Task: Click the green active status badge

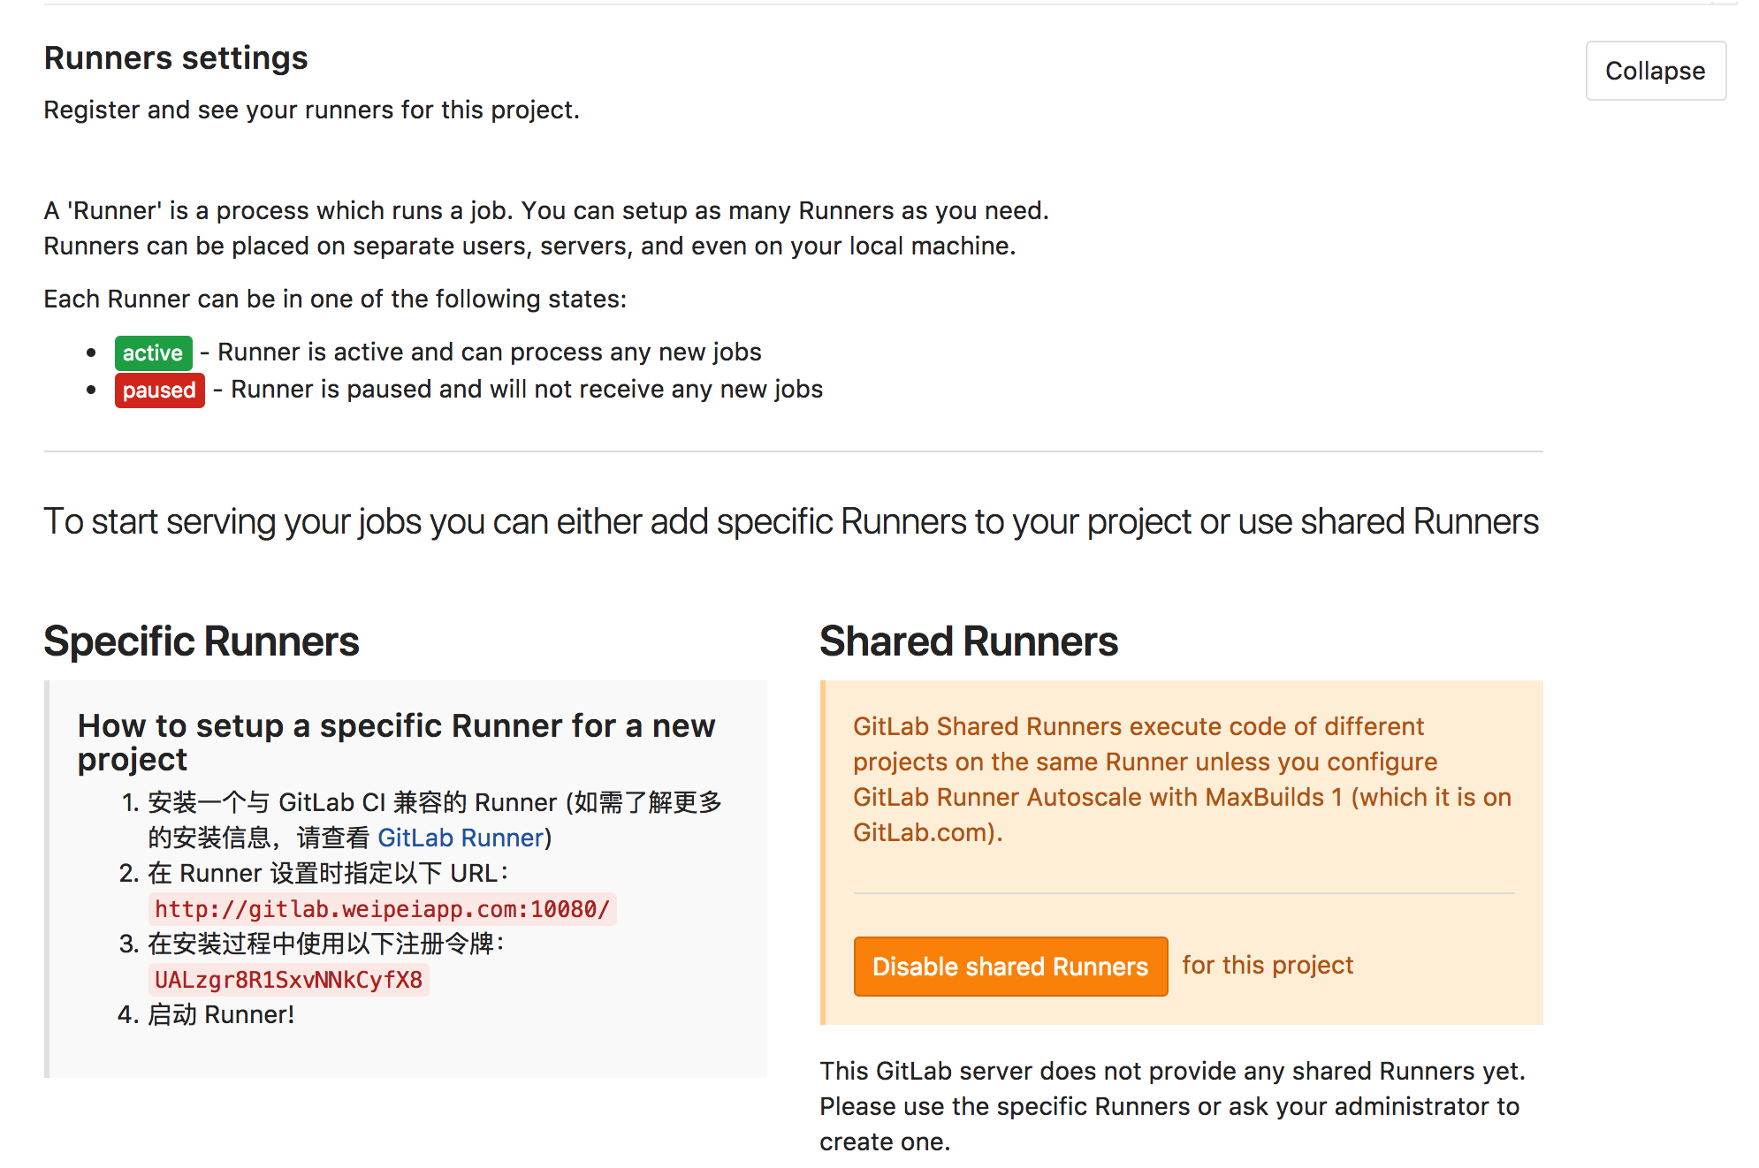Action: click(152, 353)
